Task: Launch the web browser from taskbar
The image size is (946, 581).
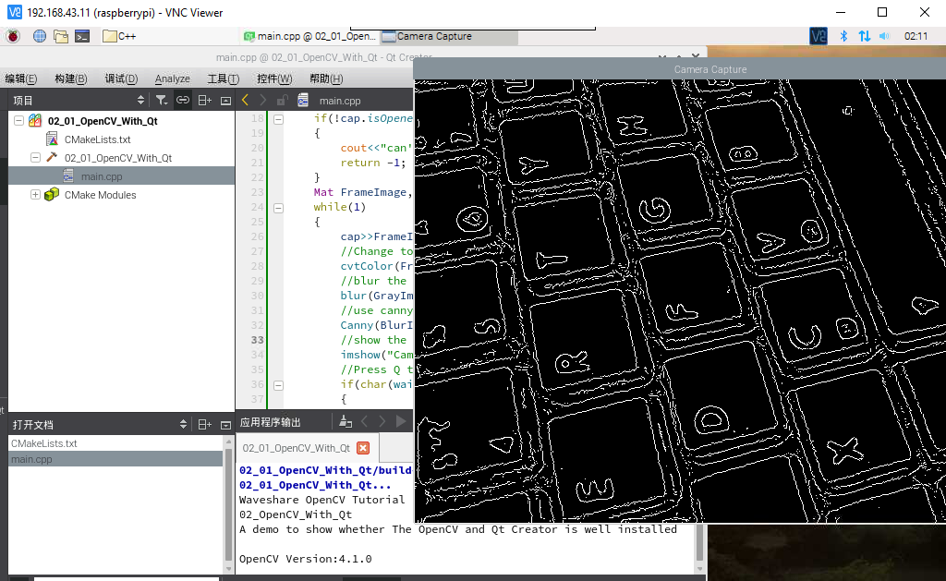Action: pyautogui.click(x=40, y=36)
